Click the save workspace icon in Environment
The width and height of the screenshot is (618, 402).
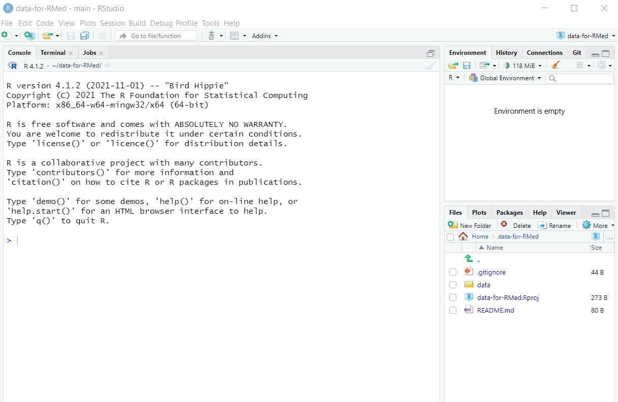click(467, 65)
